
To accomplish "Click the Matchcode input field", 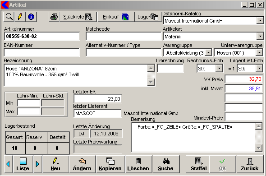I will pyautogui.click(x=124, y=36).
